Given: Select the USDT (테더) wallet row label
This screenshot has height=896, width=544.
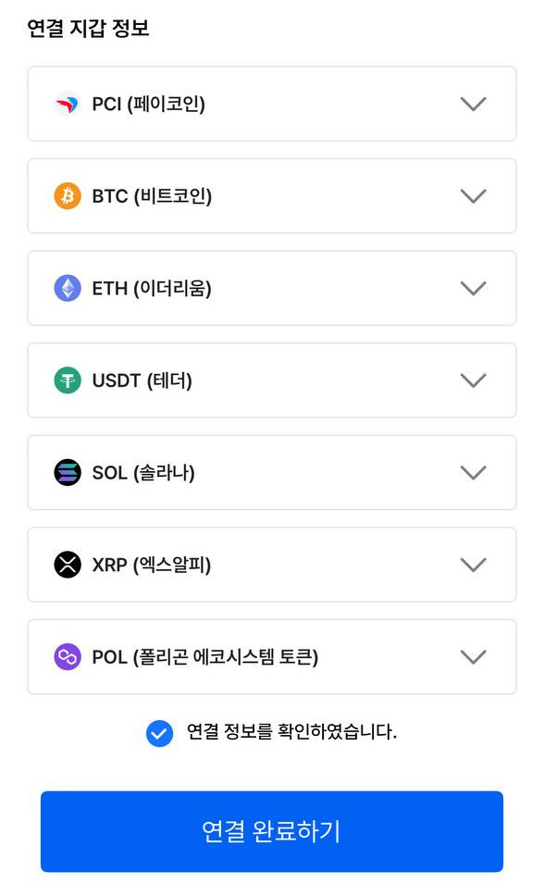Looking at the screenshot, I should tap(142, 380).
